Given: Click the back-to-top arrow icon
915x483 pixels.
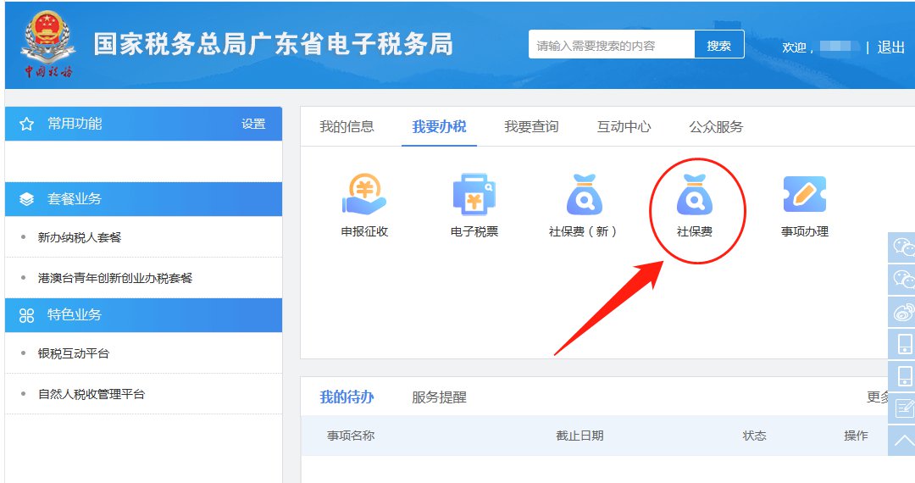Looking at the screenshot, I should pos(902,440).
